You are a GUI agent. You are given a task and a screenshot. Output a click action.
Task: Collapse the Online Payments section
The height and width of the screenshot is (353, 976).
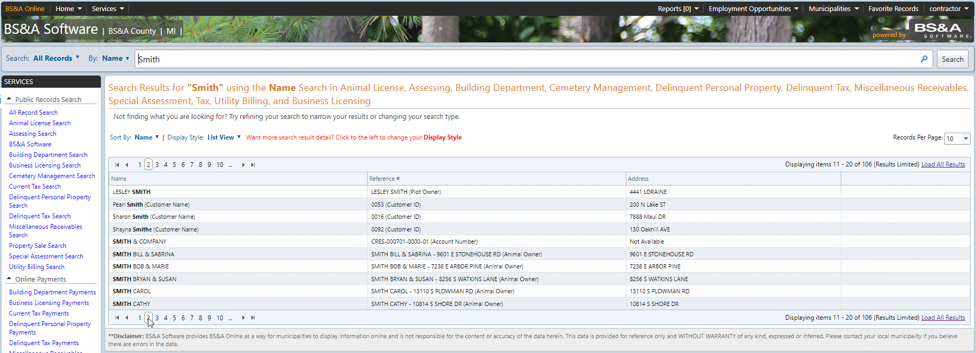coord(9,279)
